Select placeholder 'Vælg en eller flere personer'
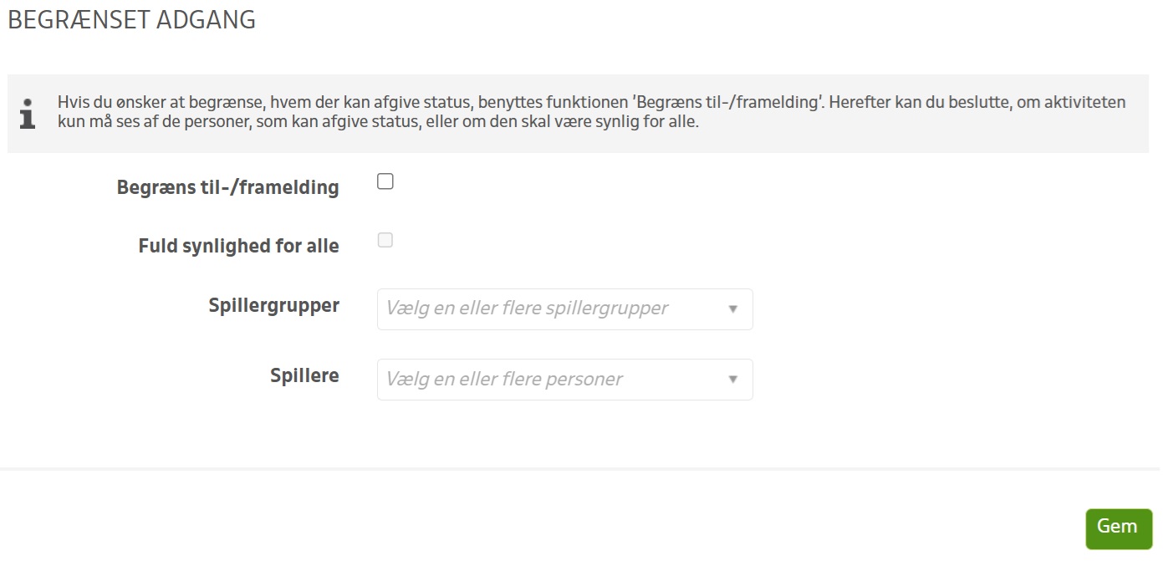Image resolution: width=1163 pixels, height=561 pixels. (504, 380)
